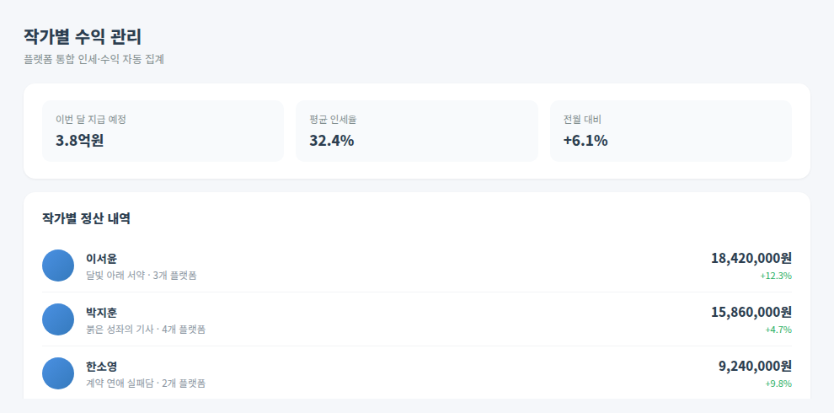Click the 9,240,000원 settlement amount
The image size is (834, 413).
click(755, 366)
